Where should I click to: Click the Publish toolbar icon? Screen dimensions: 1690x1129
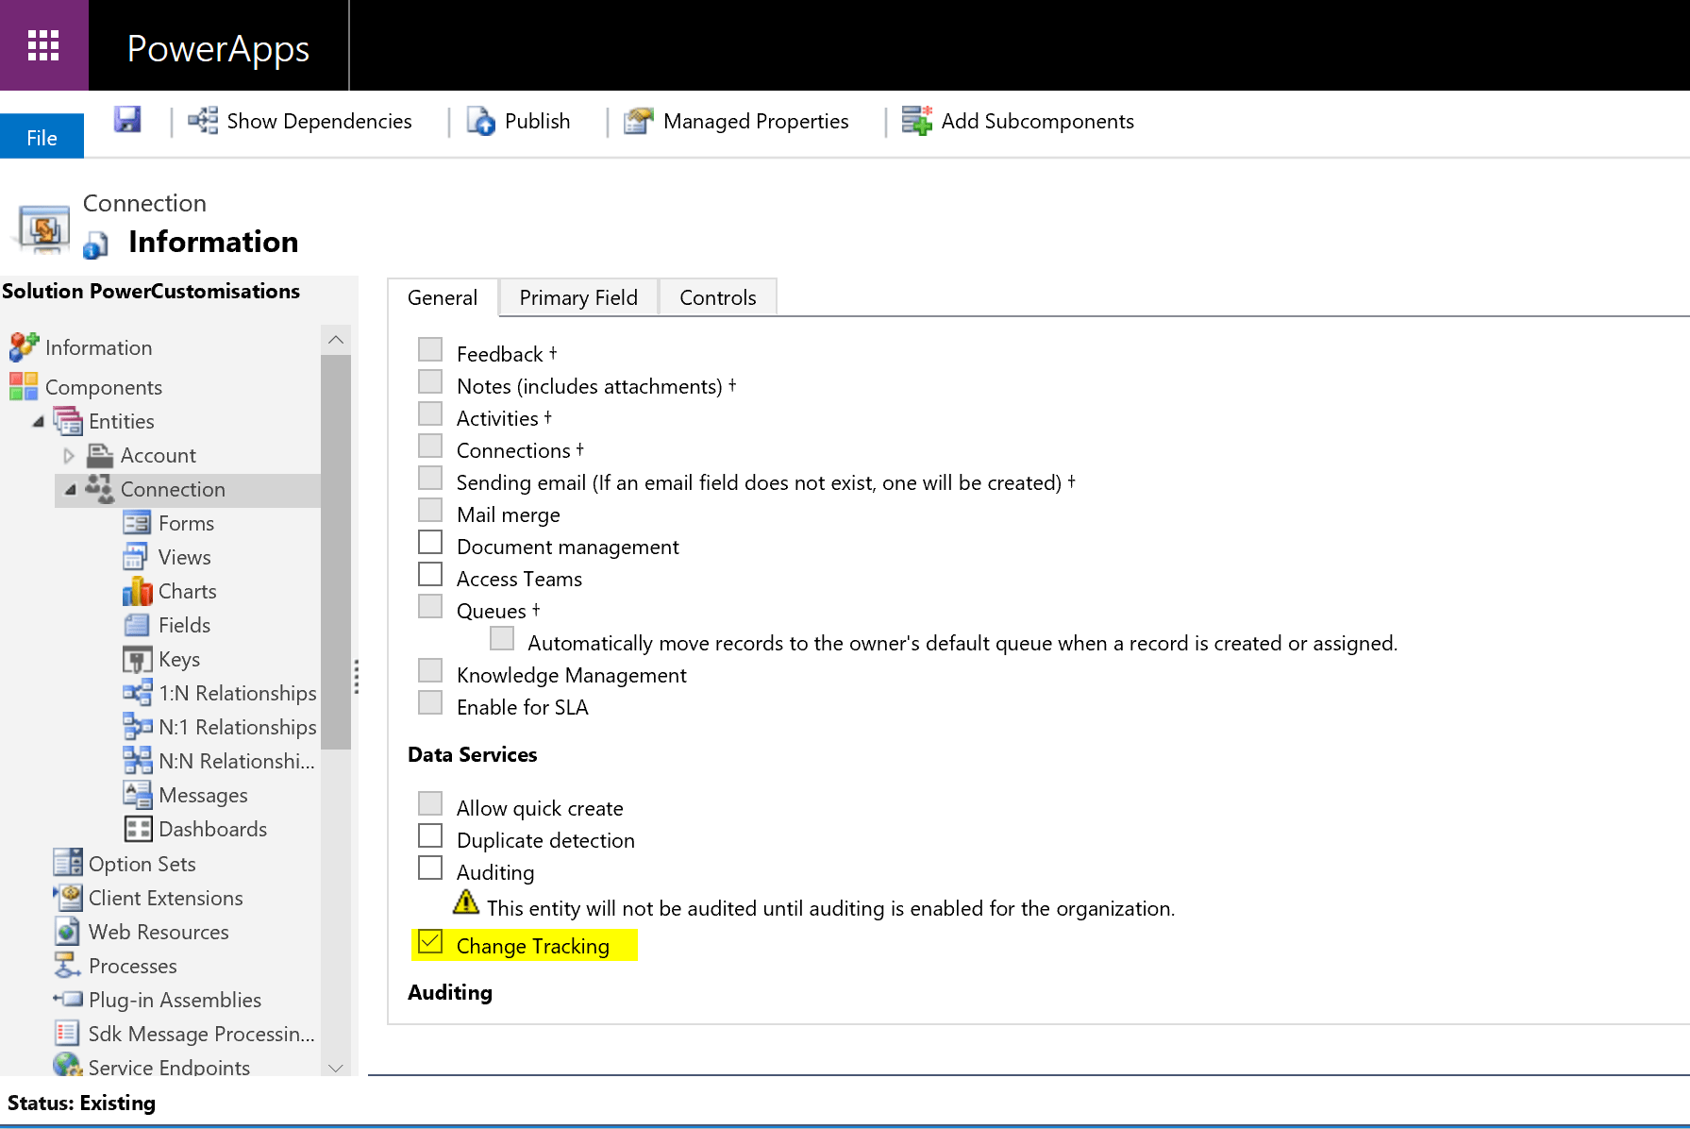point(481,121)
